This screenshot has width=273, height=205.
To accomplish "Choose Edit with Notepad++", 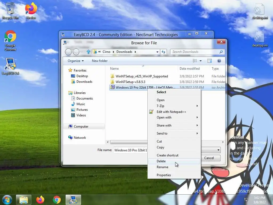I will click(x=174, y=112).
